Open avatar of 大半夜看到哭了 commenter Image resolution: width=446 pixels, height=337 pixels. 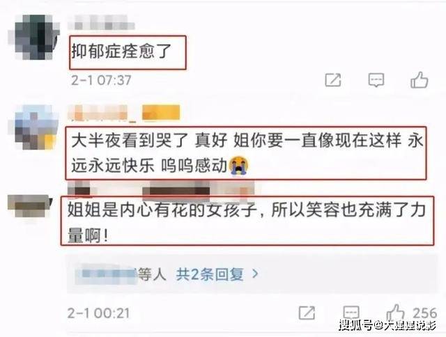(x=36, y=127)
